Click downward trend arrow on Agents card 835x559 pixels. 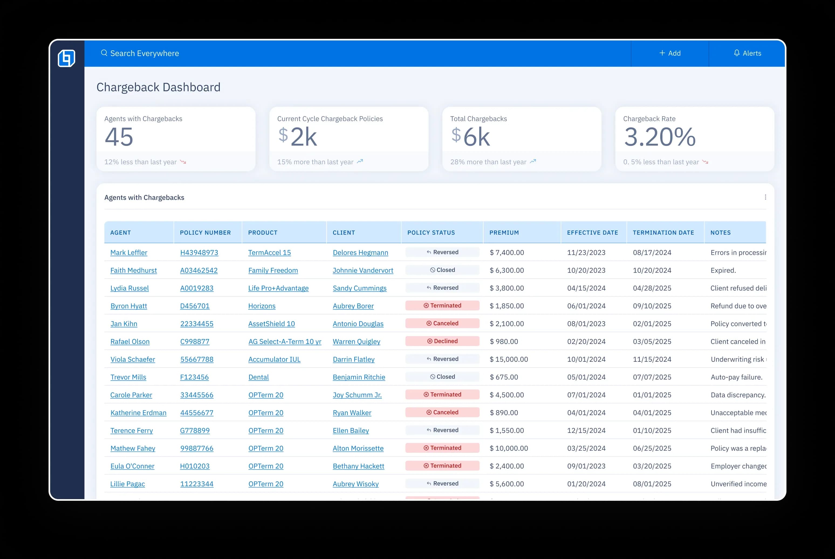183,162
